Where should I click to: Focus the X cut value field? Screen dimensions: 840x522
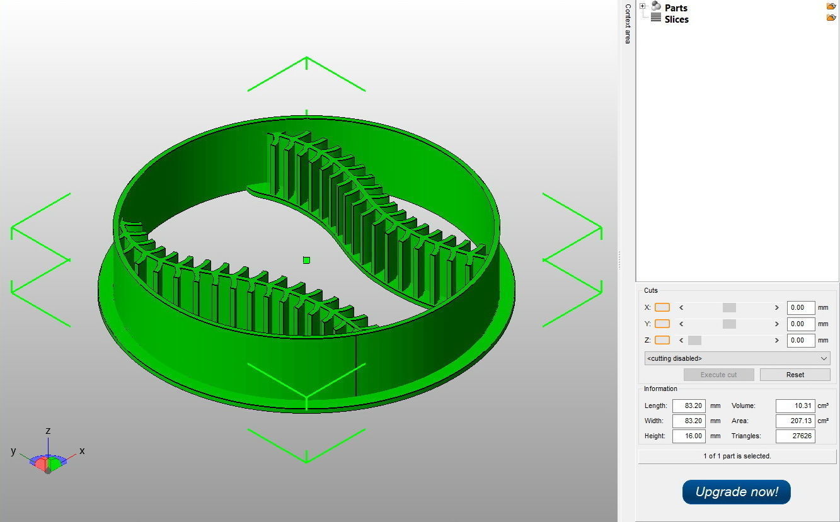[x=801, y=308]
